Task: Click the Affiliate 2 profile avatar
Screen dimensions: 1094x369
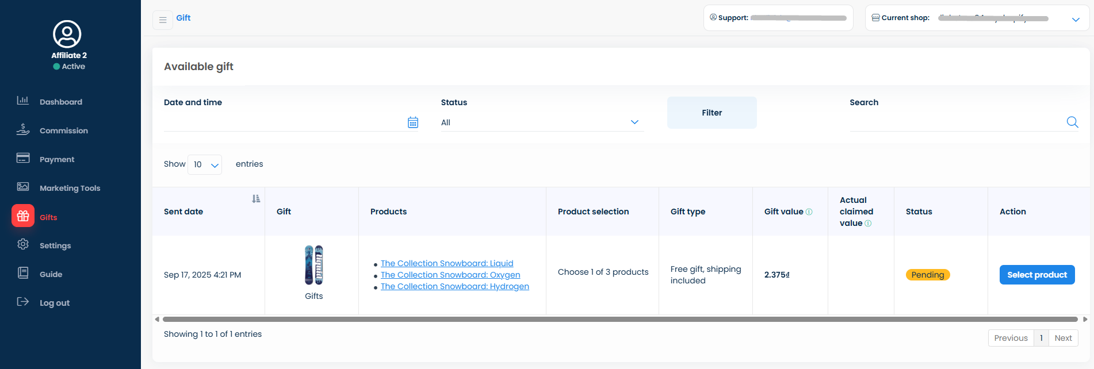Action: tap(67, 34)
